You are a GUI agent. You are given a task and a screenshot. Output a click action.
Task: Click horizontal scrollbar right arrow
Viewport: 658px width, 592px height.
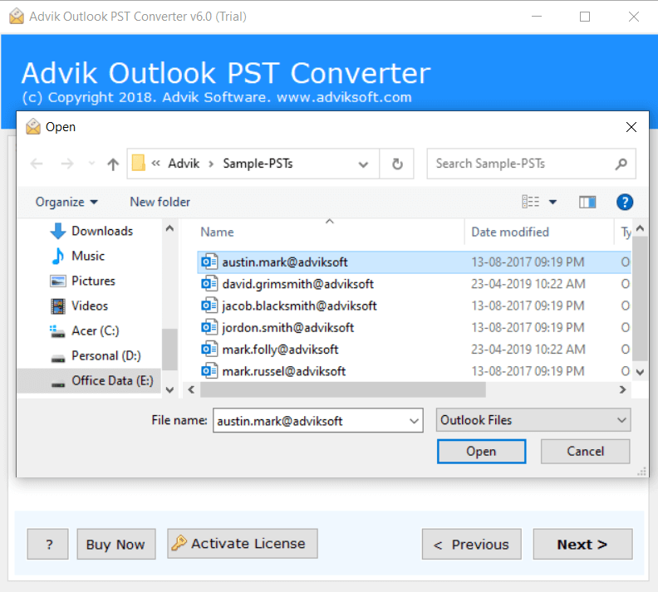click(x=623, y=390)
